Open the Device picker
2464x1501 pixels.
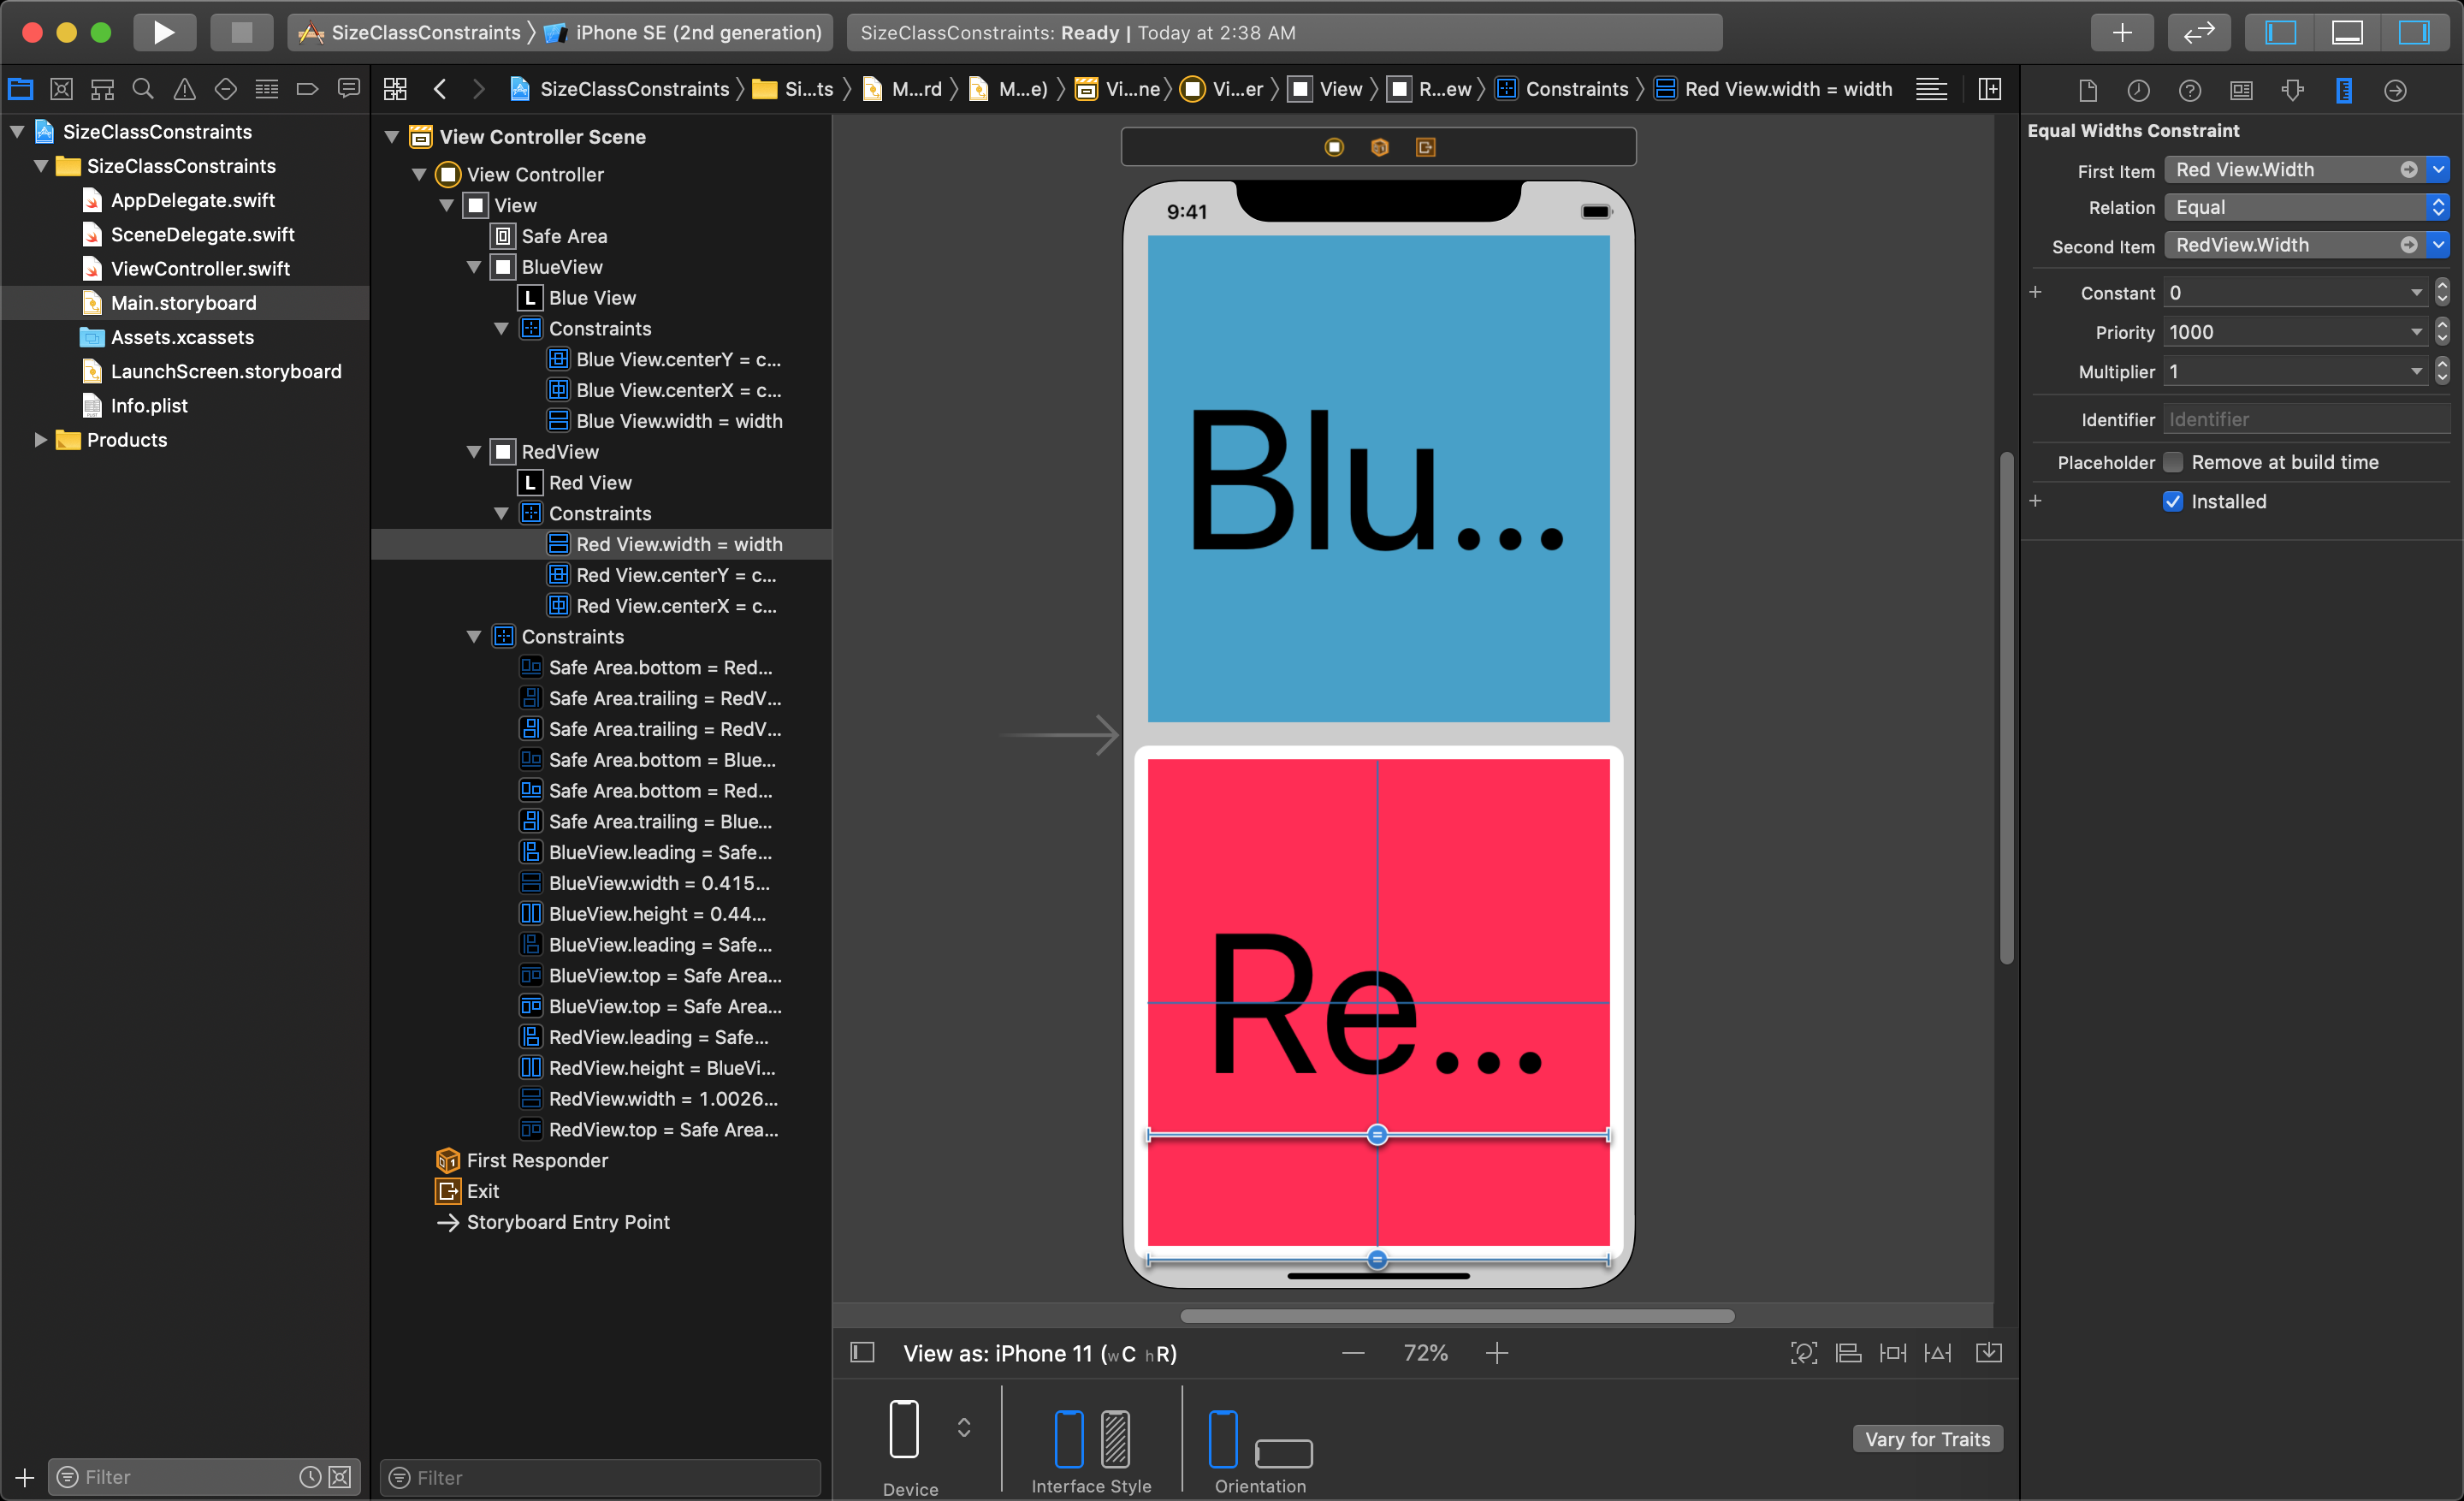point(964,1427)
